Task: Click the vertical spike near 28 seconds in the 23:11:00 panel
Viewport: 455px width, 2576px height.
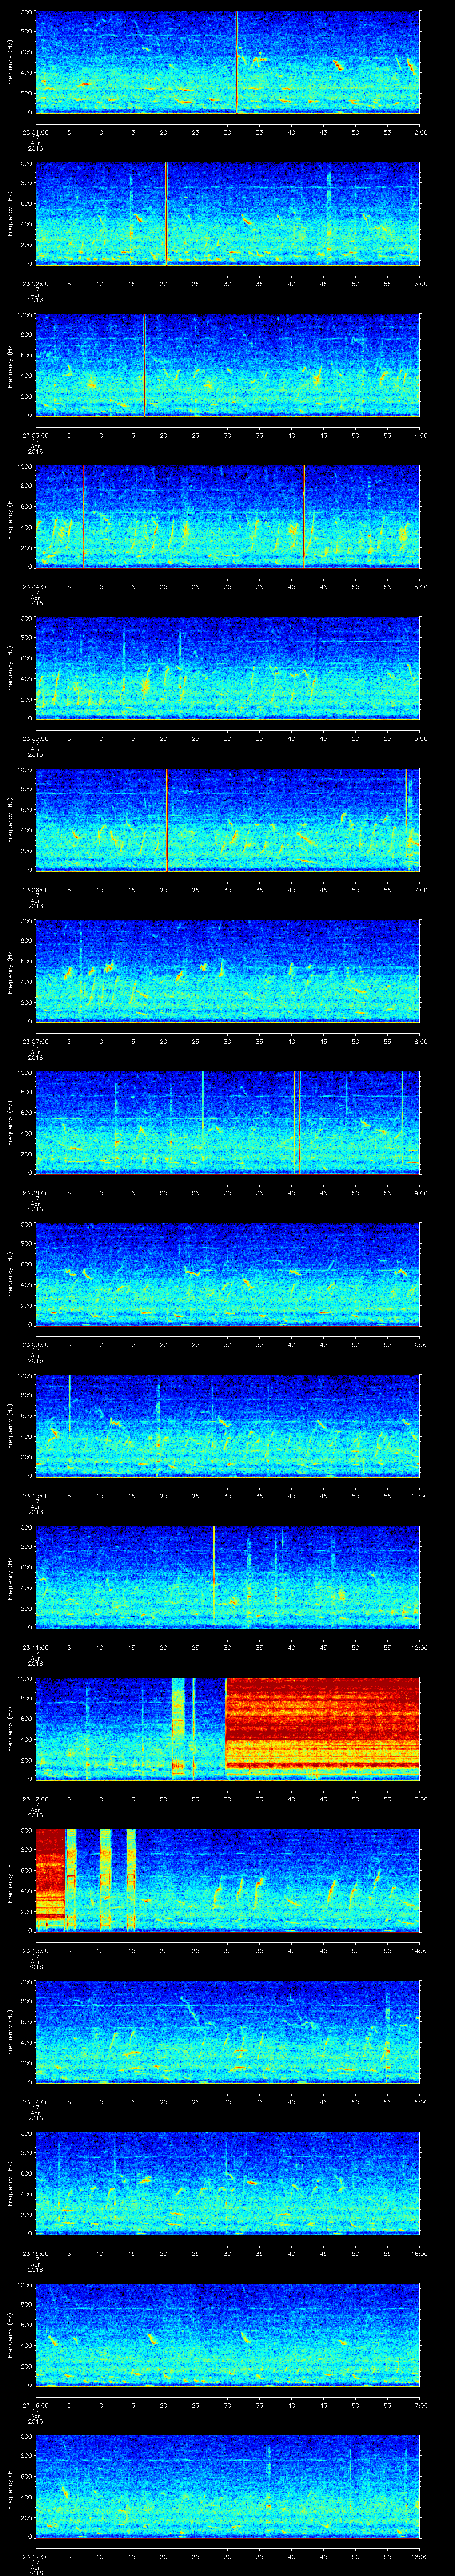Action: [214, 1576]
